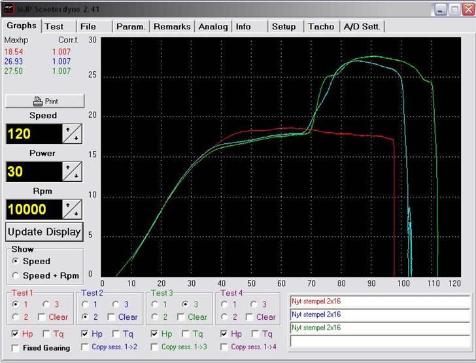Uncheck the Hp checkbox under Test 3
This screenshot has height=363, width=476.
click(154, 334)
